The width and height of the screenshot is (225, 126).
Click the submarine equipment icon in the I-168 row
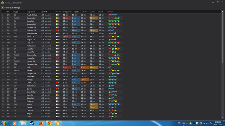click(x=110, y=67)
